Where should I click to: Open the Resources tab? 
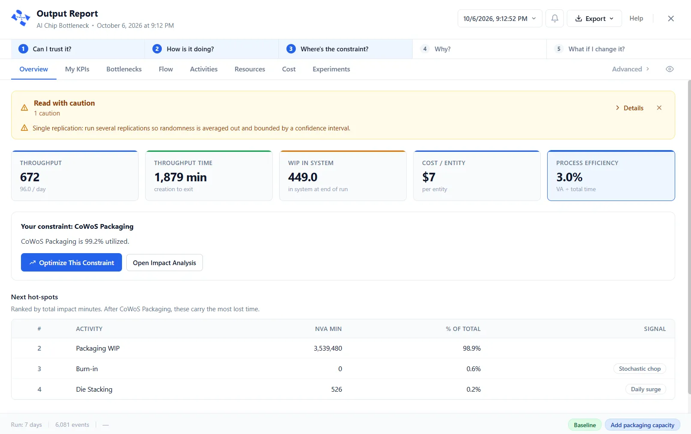click(x=250, y=69)
